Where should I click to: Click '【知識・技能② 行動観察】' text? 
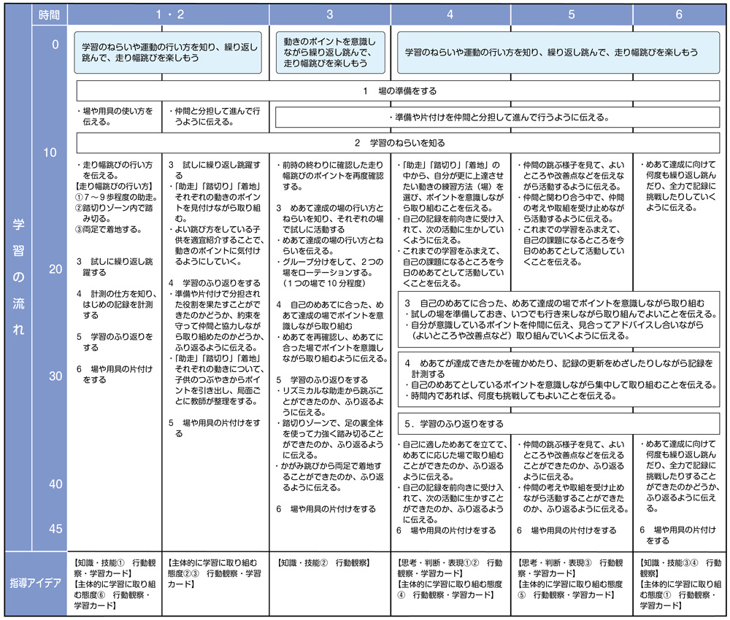pos(324,563)
